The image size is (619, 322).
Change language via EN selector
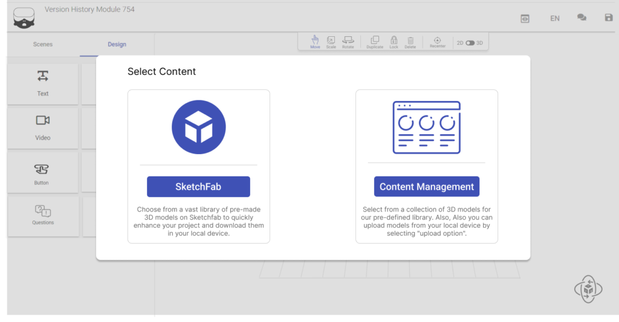click(555, 19)
